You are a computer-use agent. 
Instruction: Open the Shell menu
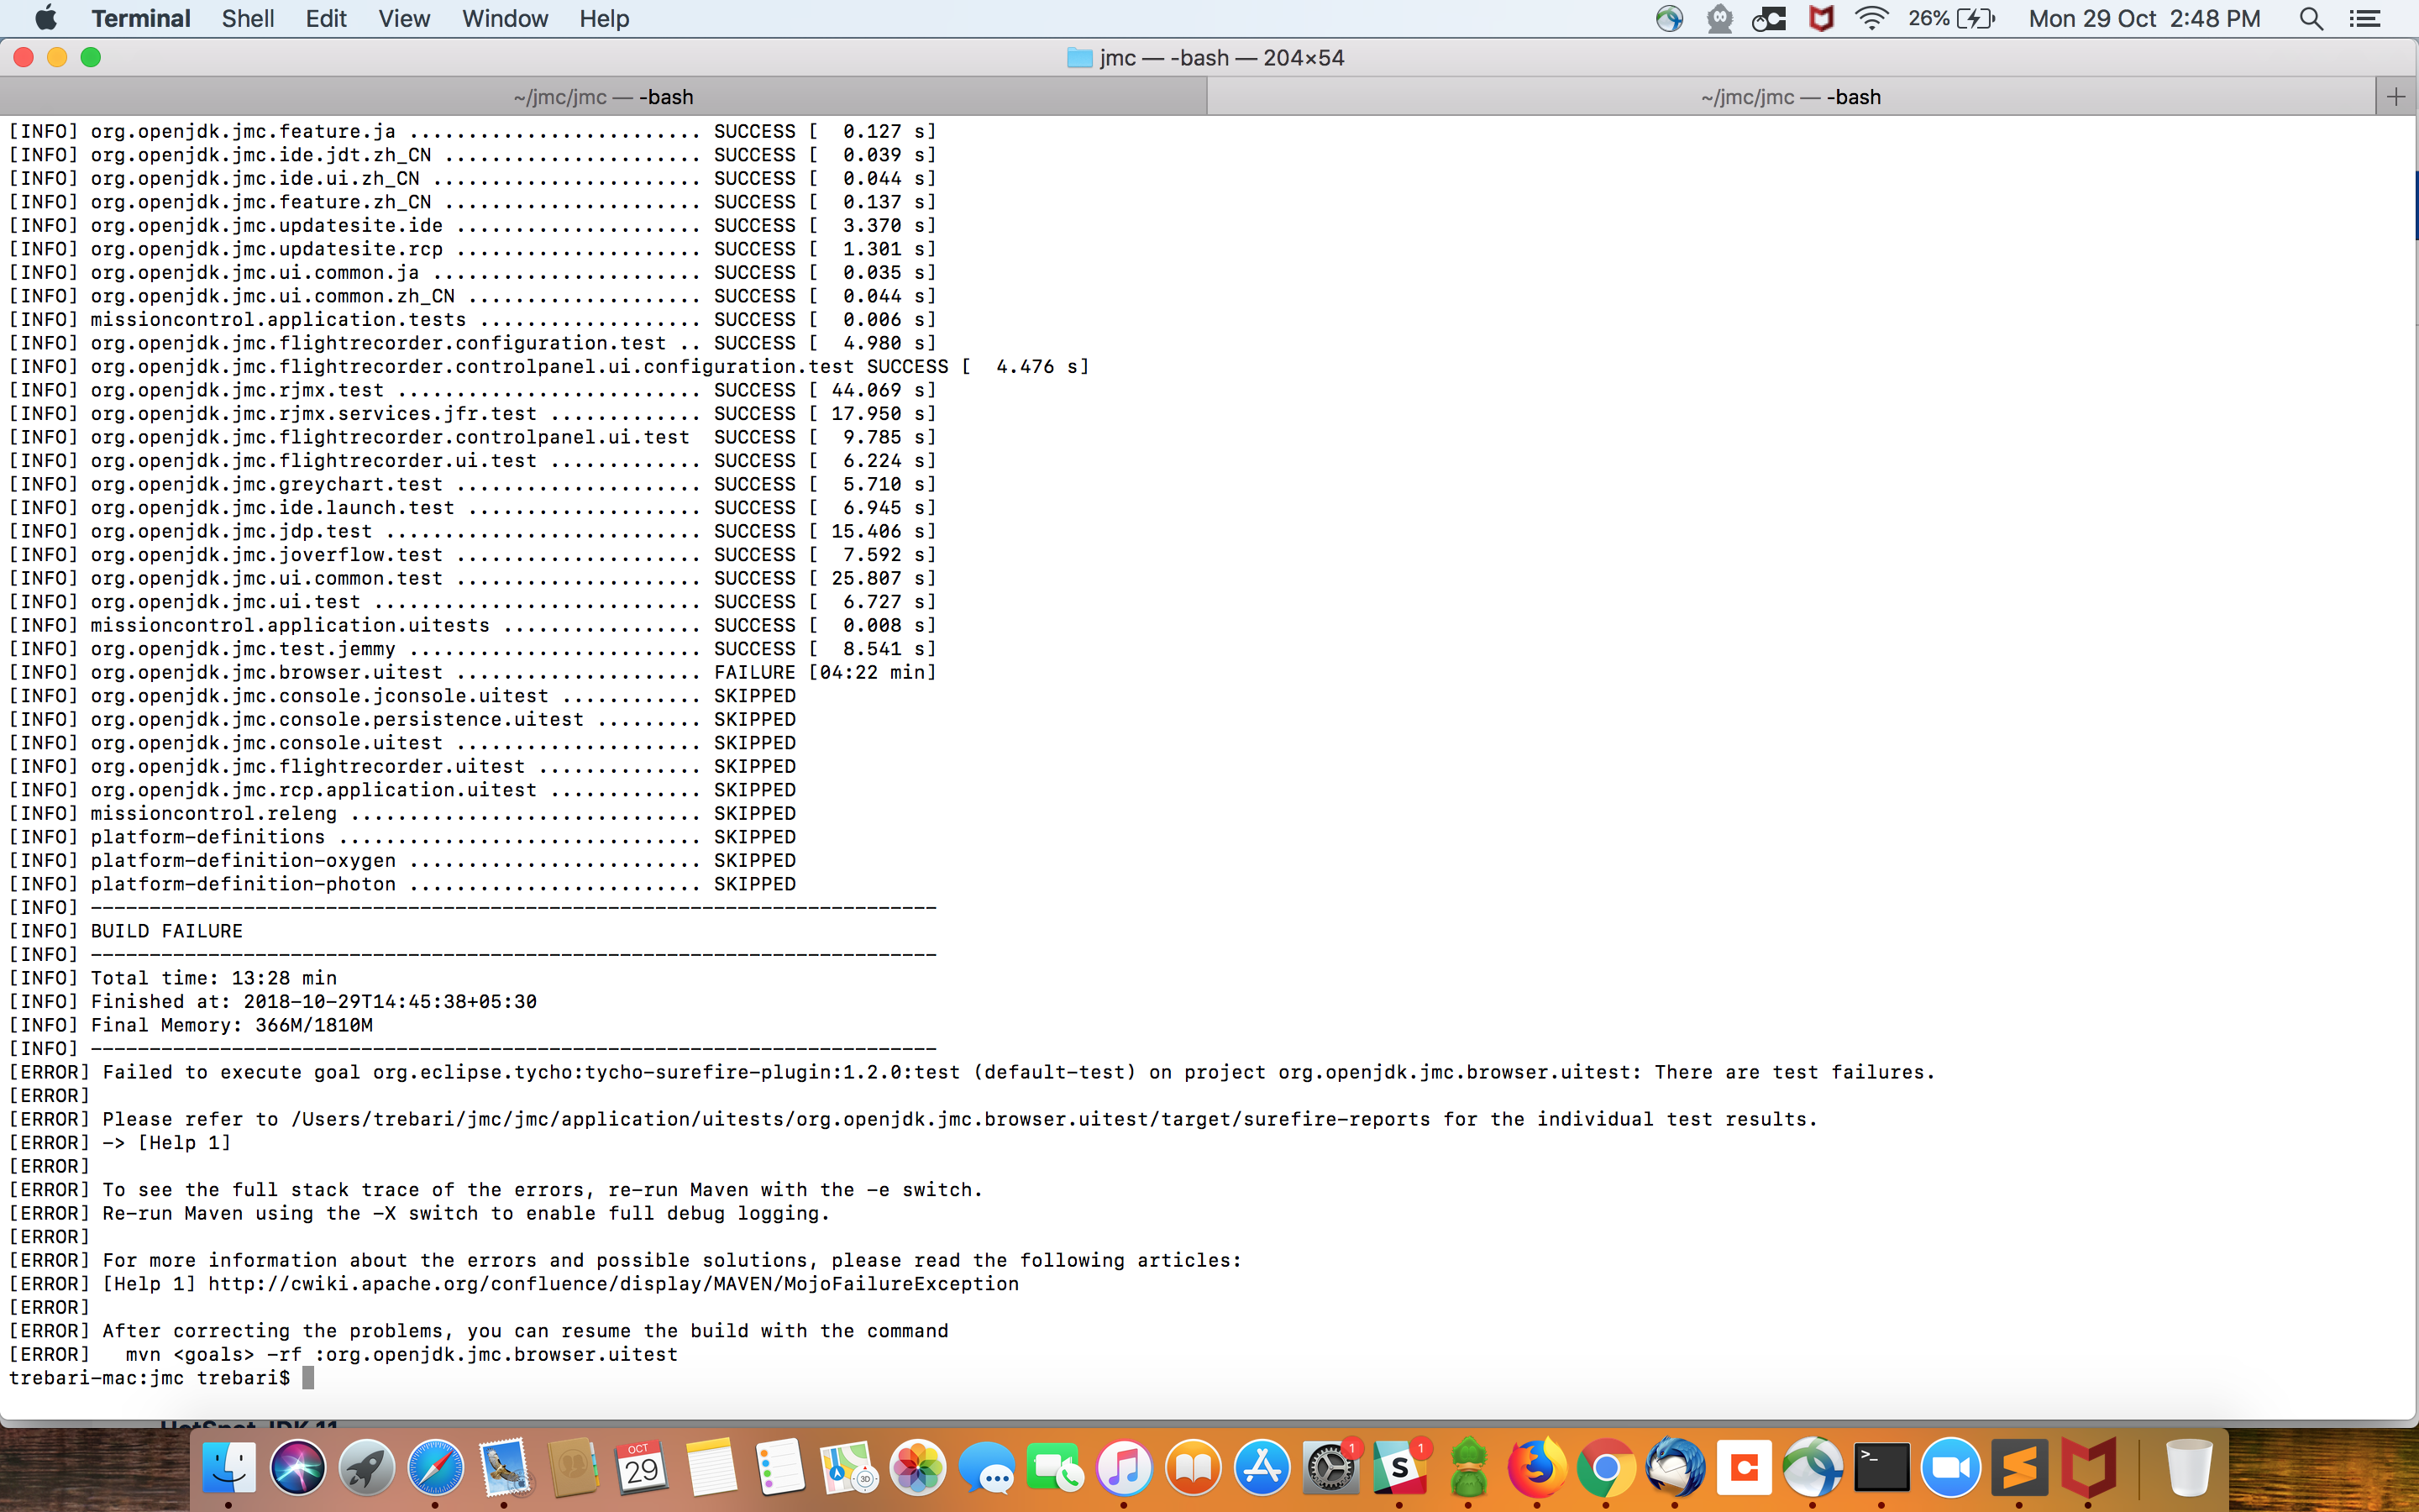pyautogui.click(x=247, y=19)
